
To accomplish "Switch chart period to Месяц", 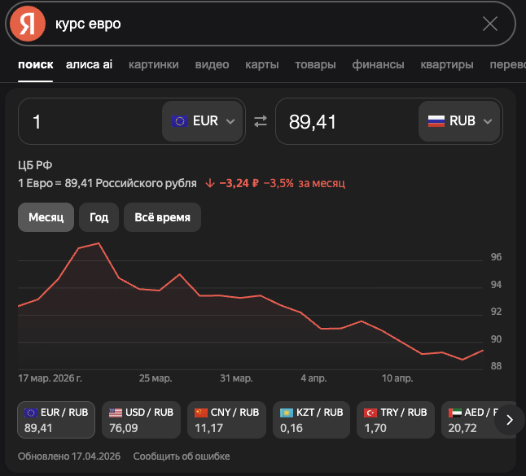I will click(46, 217).
